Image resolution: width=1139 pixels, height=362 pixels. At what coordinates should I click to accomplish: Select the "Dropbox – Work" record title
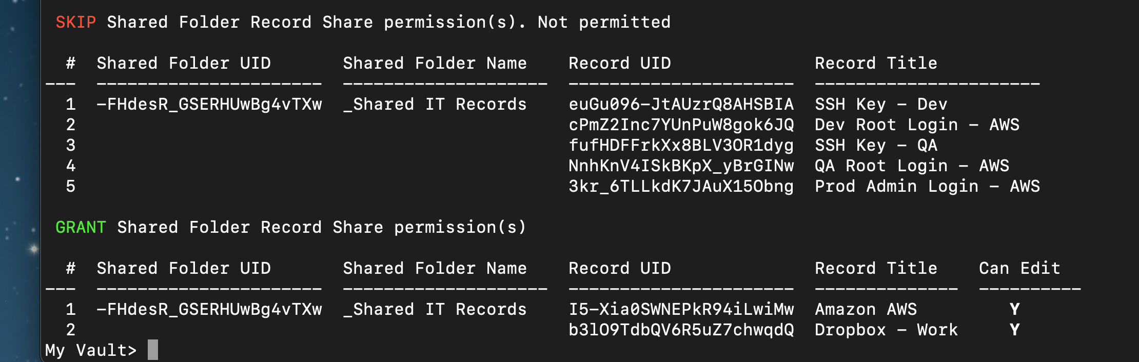886,330
